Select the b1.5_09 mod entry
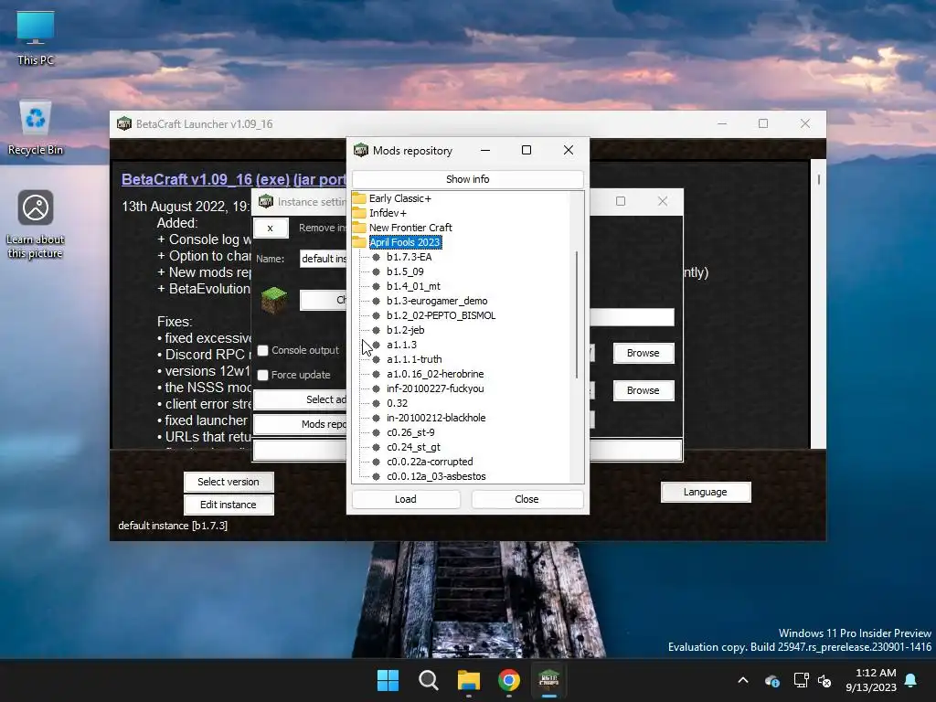 [405, 271]
